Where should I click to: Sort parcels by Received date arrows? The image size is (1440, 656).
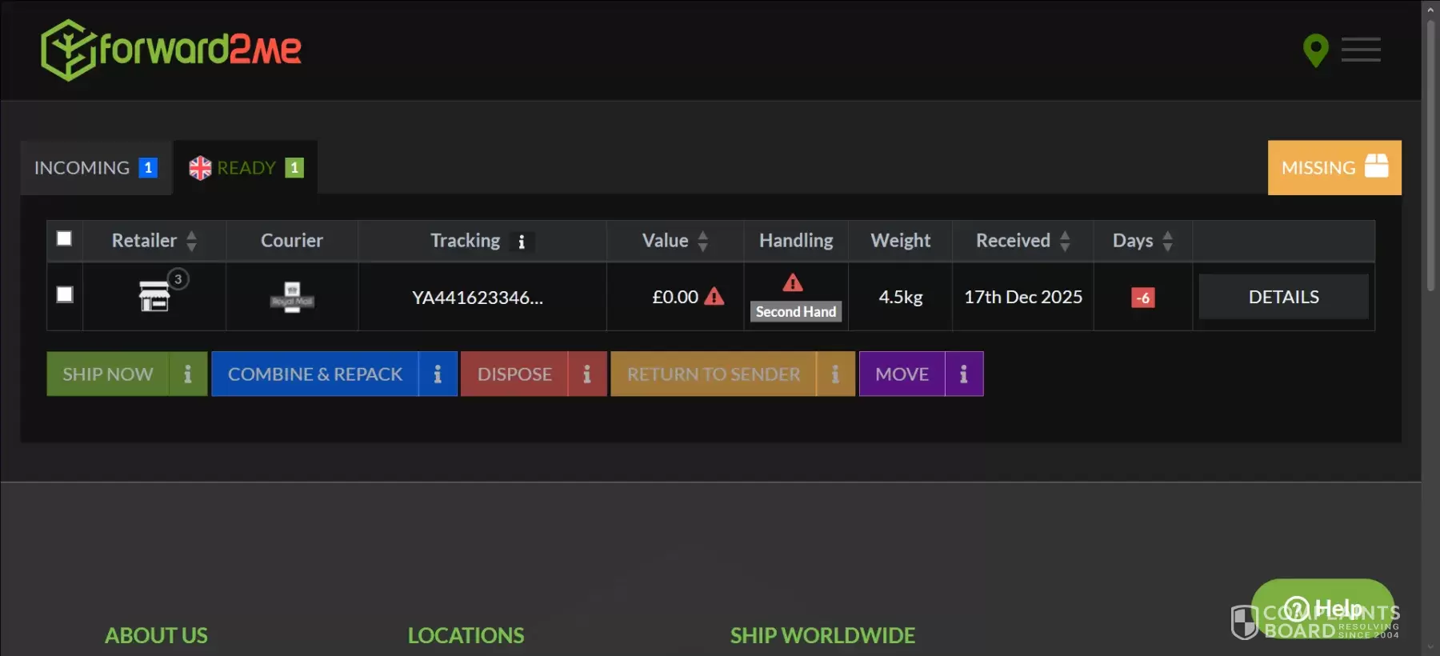click(1065, 241)
